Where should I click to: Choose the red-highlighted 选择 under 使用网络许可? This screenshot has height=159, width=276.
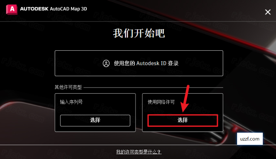(183, 120)
